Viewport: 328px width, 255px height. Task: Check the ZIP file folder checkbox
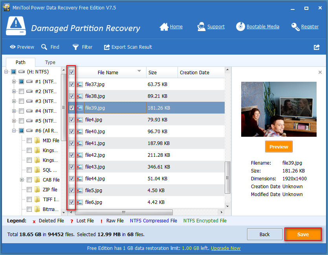point(29,189)
